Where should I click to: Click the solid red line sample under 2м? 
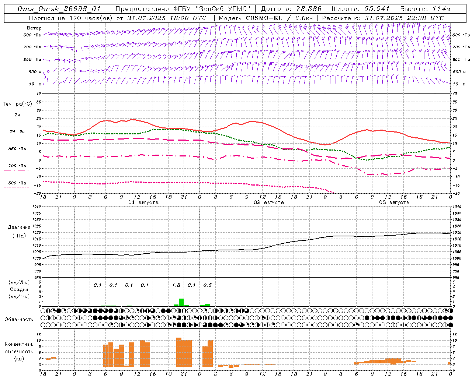(17, 119)
